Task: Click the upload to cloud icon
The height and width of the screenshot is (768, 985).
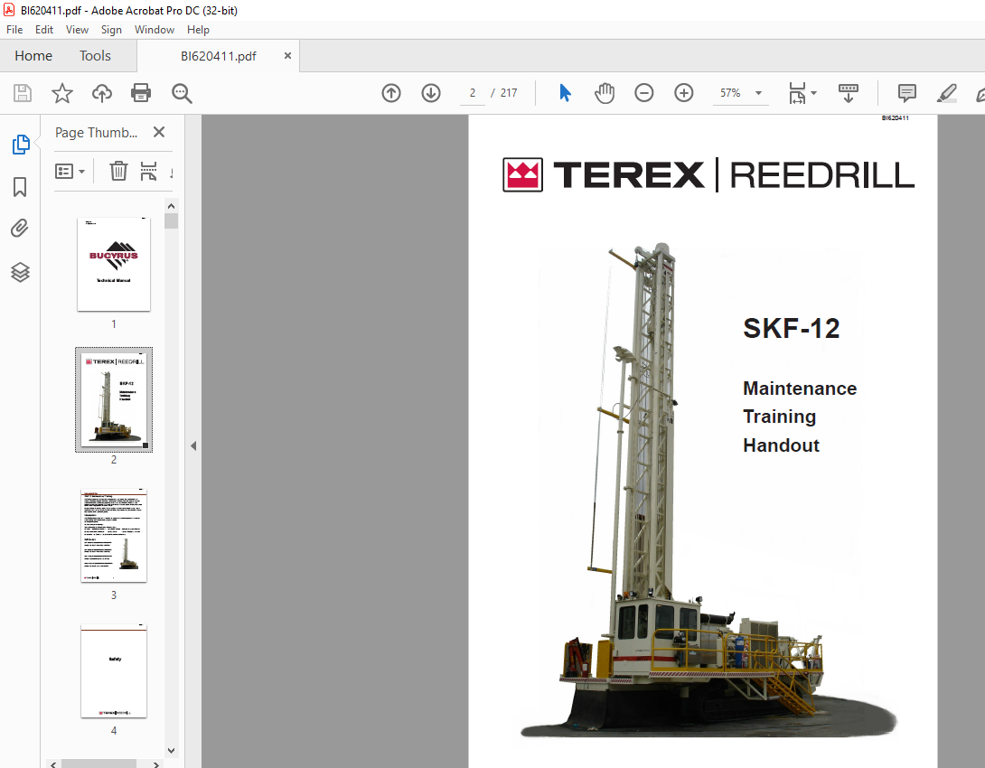Action: [x=102, y=94]
